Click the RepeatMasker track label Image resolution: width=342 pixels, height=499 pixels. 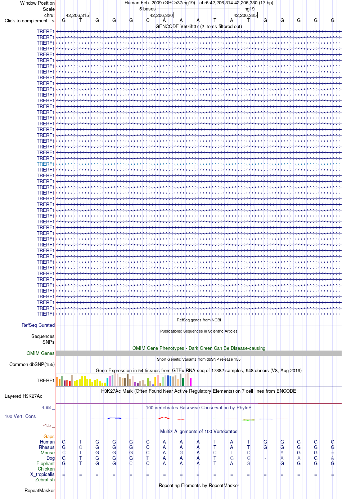pos(40,490)
